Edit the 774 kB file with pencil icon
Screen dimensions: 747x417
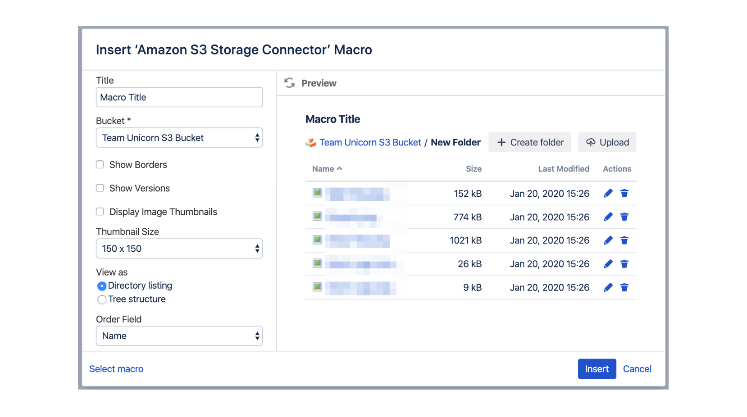point(608,217)
